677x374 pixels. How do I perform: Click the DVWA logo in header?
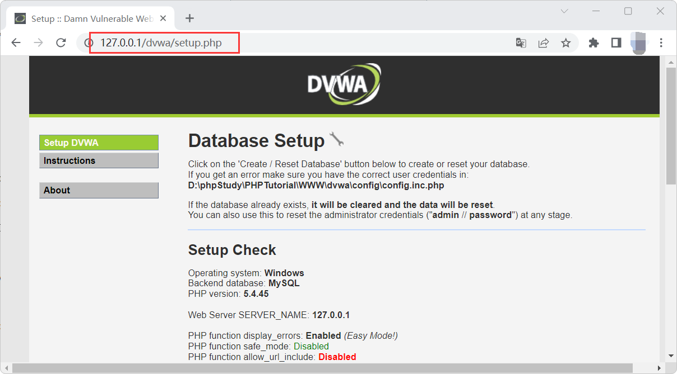click(344, 84)
